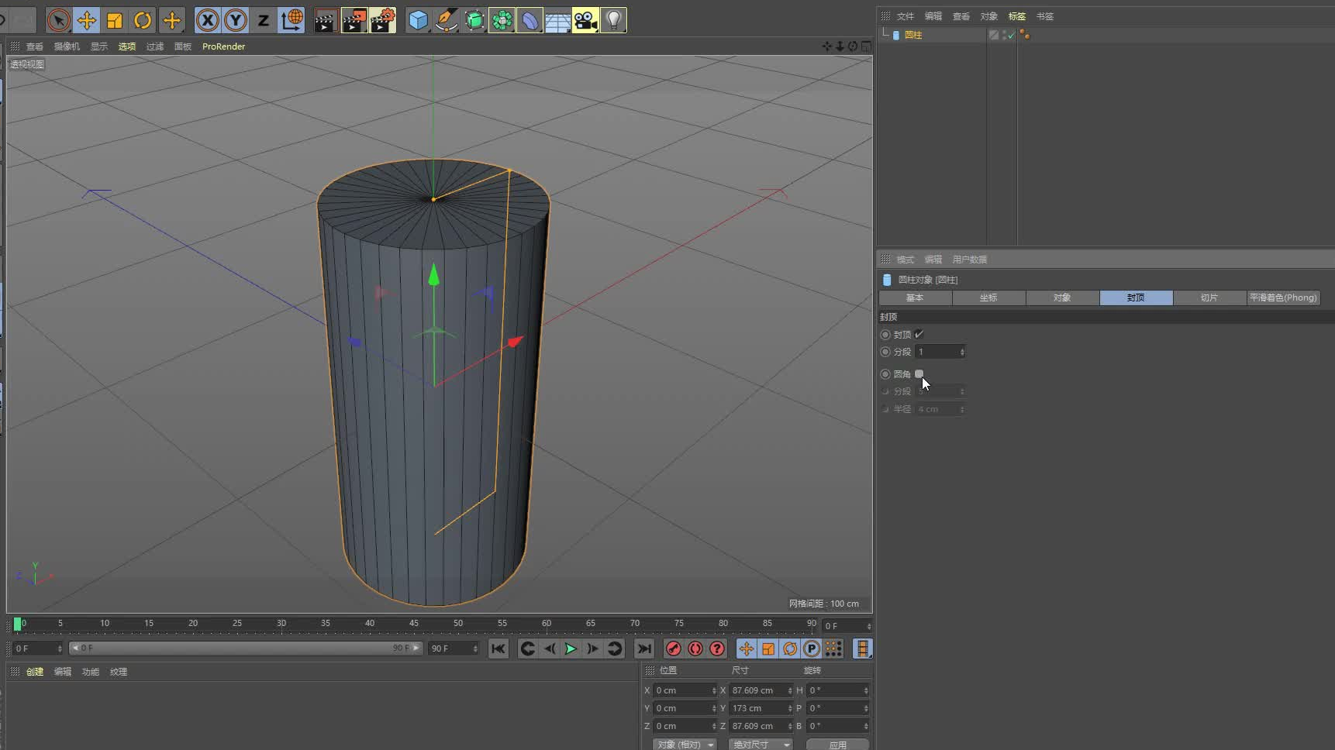Switch to the 平滑着色(Phong) tab
1335x750 pixels.
pyautogui.click(x=1284, y=298)
